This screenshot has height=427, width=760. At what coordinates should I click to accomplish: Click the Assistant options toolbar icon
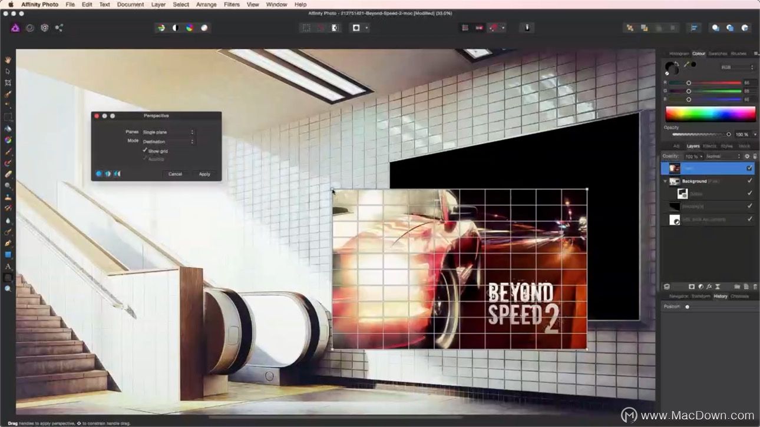[x=527, y=28]
